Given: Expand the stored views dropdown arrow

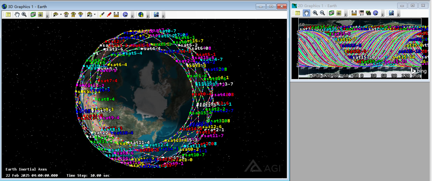Looking at the screenshot, I should 94,15.
